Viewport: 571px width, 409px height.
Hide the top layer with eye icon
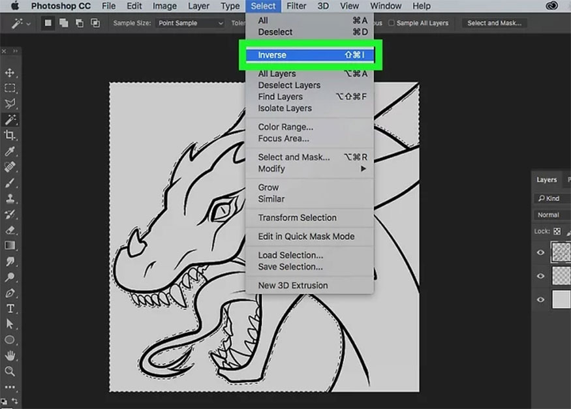(x=541, y=252)
